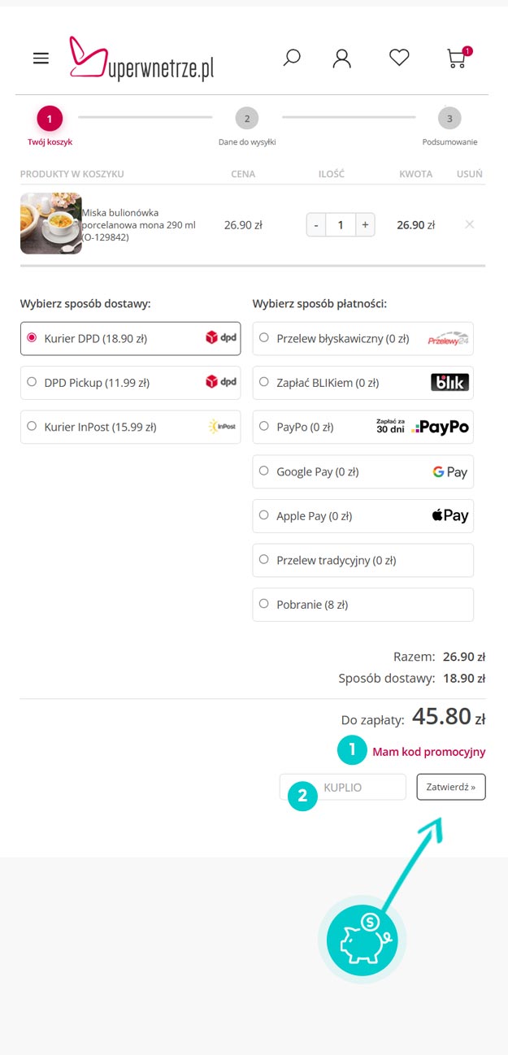The width and height of the screenshot is (508, 1055).
Task: Remove the Miska bulionówka product
Action: click(469, 224)
